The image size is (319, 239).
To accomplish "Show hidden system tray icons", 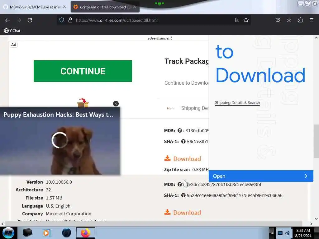I will 272,233.
